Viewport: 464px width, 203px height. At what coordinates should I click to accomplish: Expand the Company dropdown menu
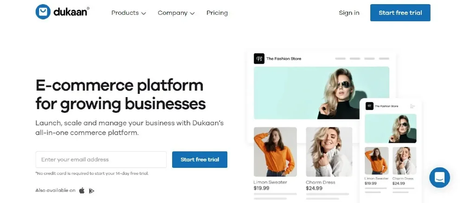click(176, 13)
